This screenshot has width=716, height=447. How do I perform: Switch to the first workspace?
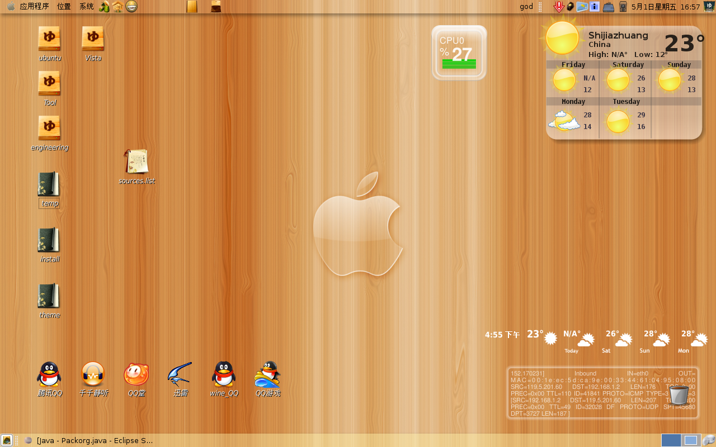coord(671,440)
